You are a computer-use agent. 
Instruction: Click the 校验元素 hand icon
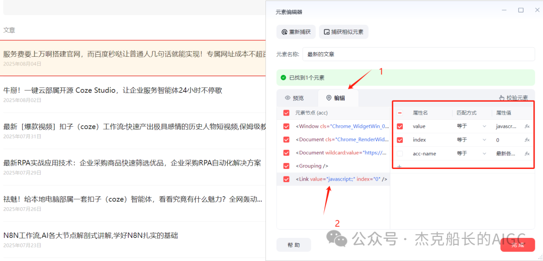502,98
